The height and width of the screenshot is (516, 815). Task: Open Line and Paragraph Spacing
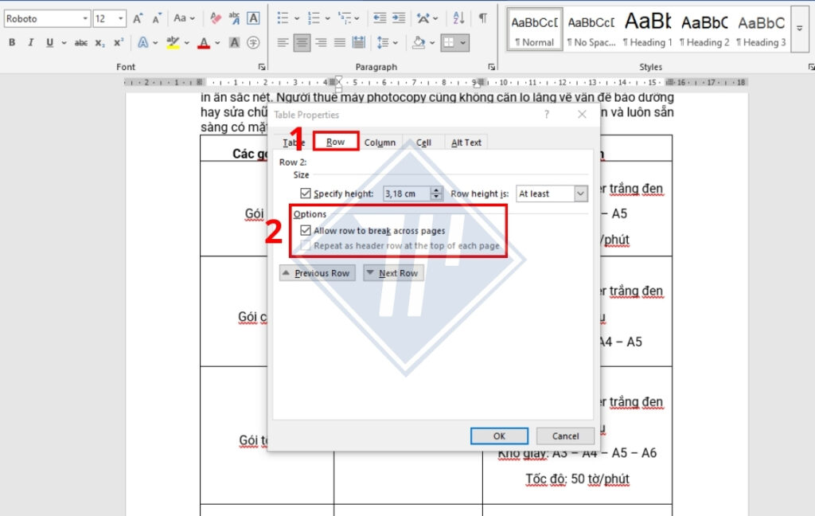coord(383,43)
